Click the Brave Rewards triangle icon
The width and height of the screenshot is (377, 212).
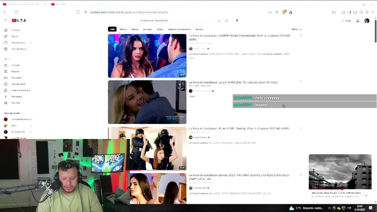[291, 12]
